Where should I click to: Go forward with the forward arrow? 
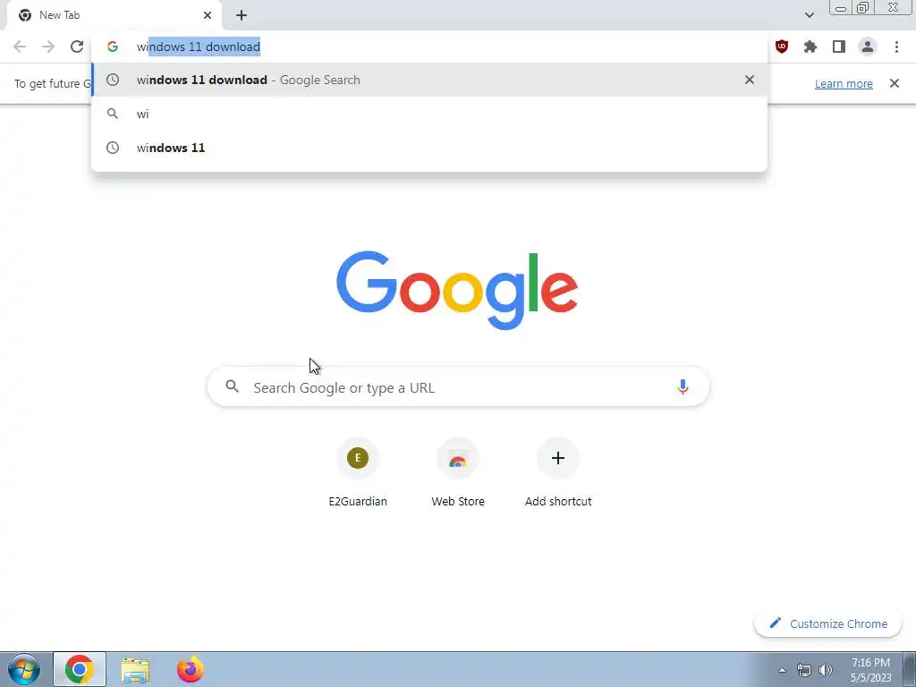tap(48, 47)
